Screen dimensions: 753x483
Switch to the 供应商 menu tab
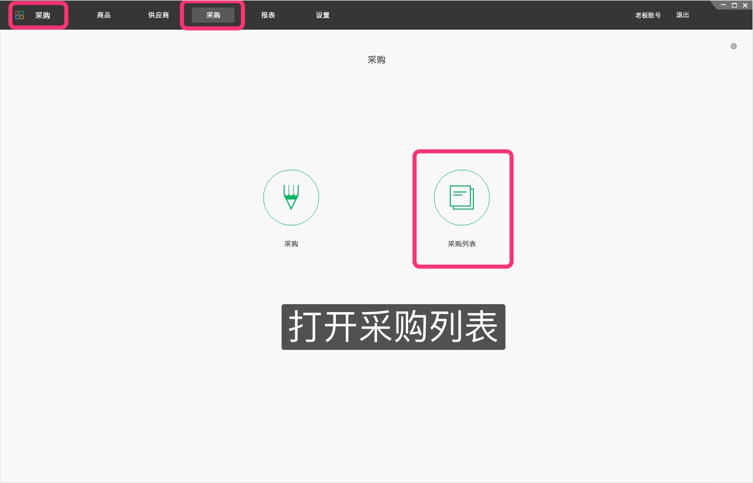point(159,15)
